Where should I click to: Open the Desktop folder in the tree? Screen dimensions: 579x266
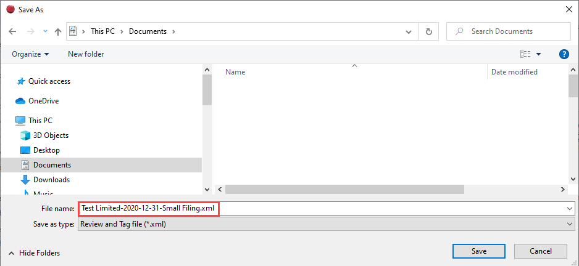tap(46, 150)
